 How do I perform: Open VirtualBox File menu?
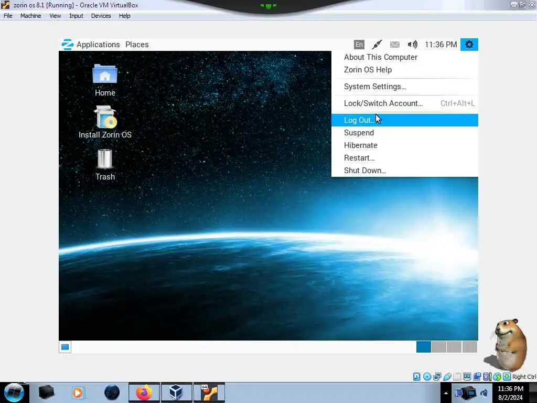[8, 16]
